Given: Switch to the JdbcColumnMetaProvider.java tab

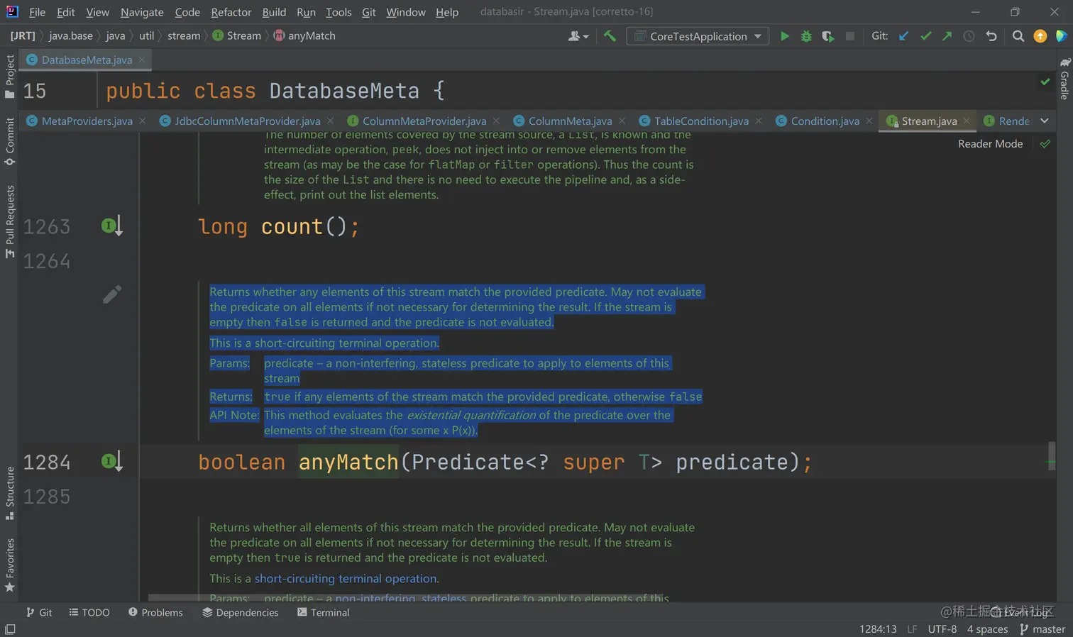Looking at the screenshot, I should [x=247, y=121].
